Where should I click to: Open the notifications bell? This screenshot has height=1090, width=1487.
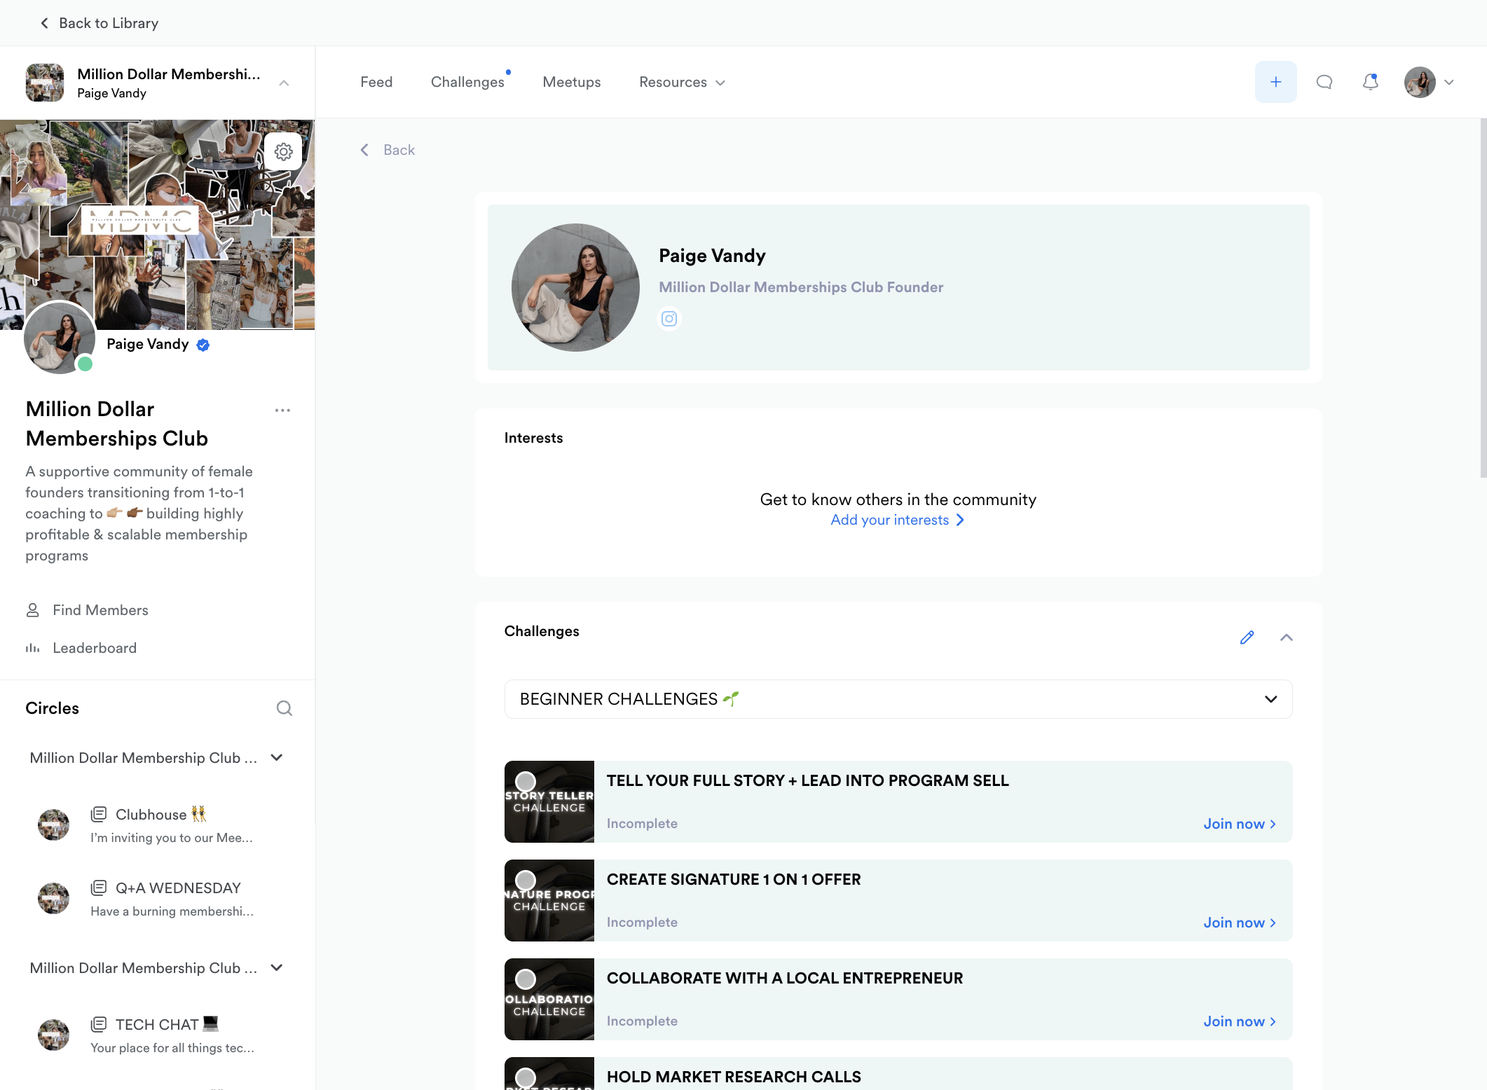pos(1370,82)
